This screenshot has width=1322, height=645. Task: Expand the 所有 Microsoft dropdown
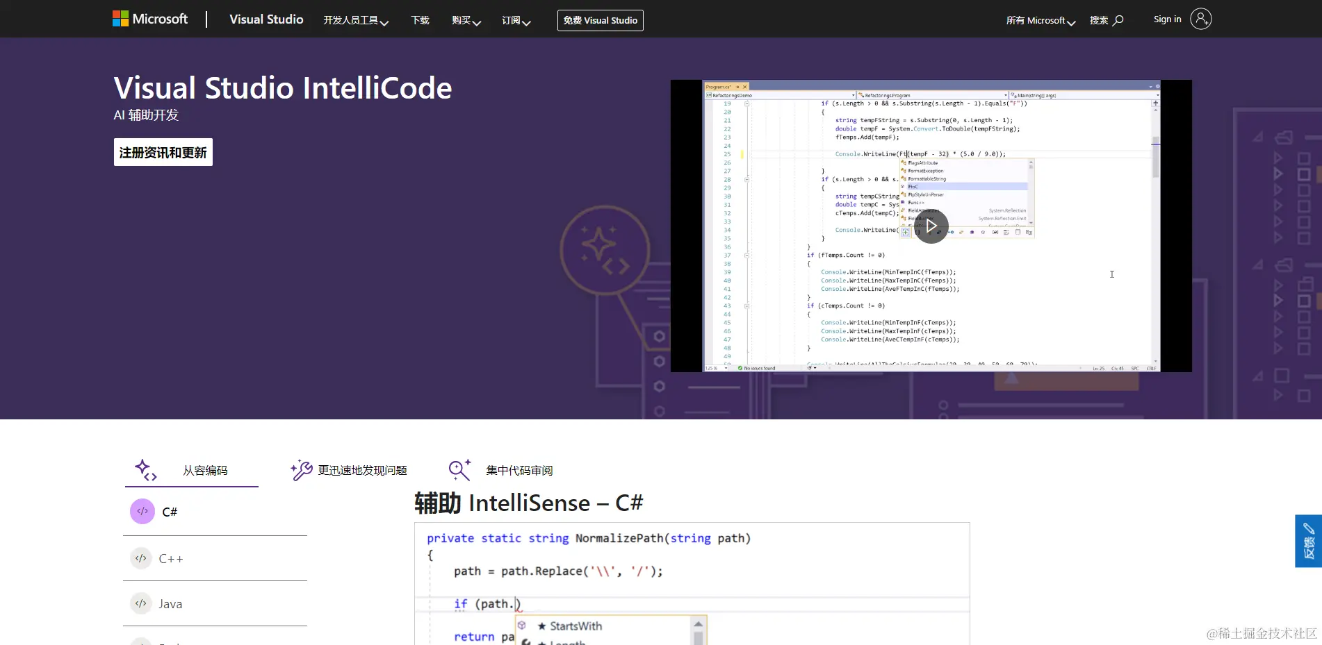click(1041, 20)
